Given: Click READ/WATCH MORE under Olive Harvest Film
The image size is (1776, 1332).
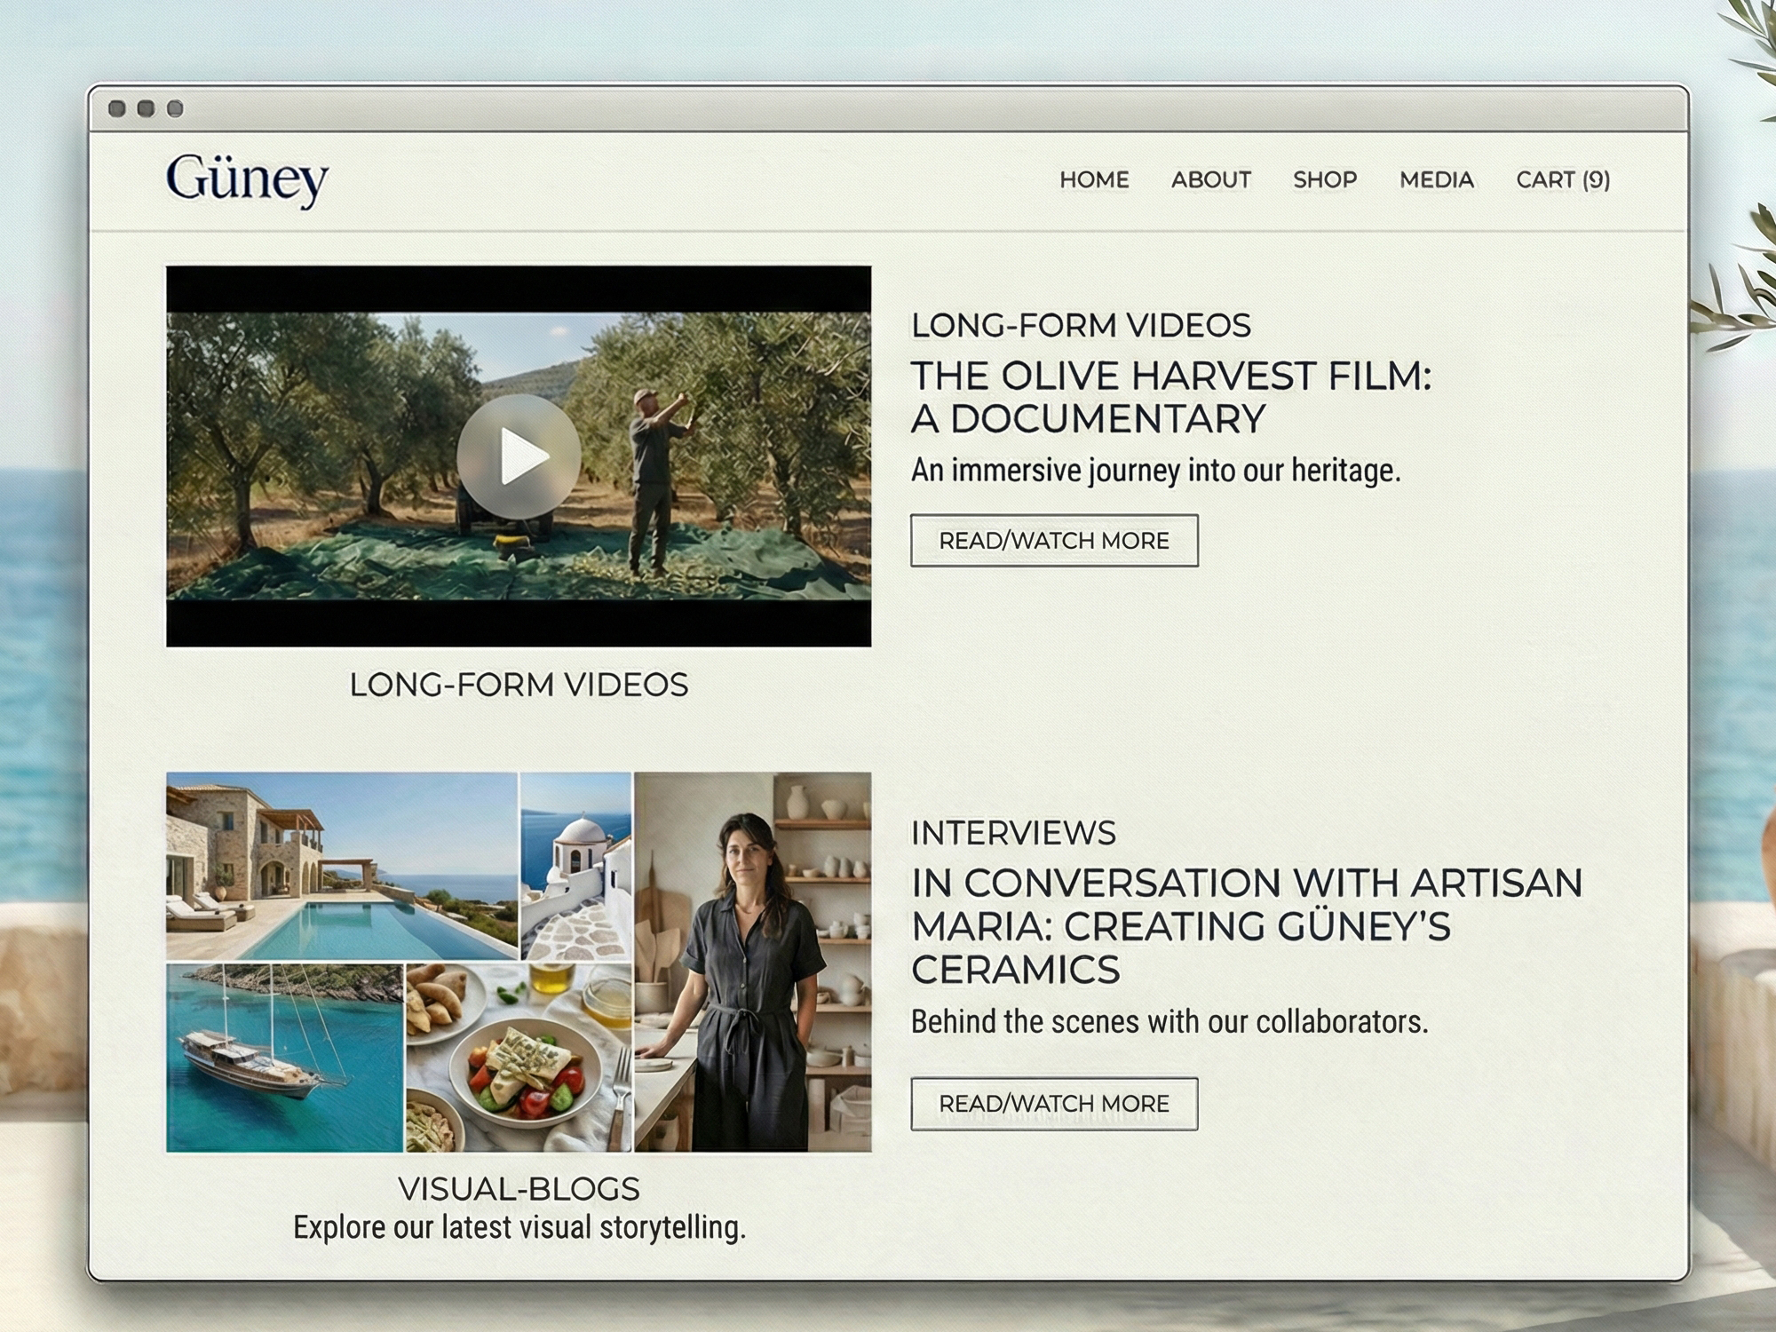Looking at the screenshot, I should 1054,541.
